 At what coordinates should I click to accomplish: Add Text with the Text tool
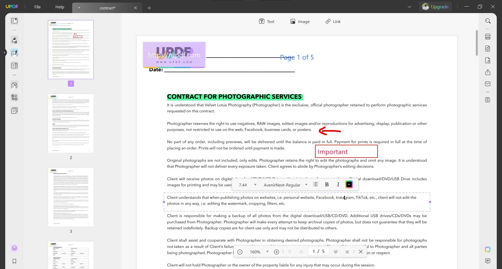click(x=266, y=21)
